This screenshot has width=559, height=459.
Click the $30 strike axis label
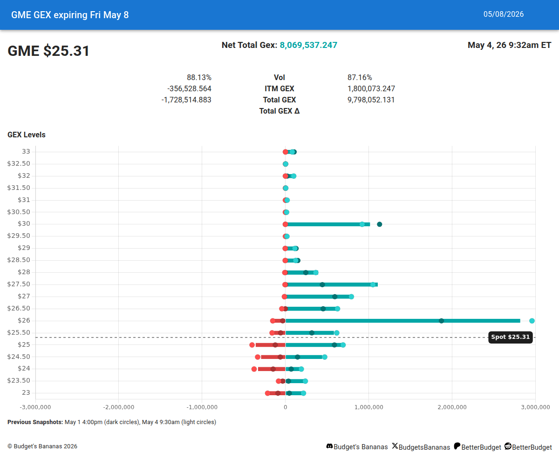[24, 223]
